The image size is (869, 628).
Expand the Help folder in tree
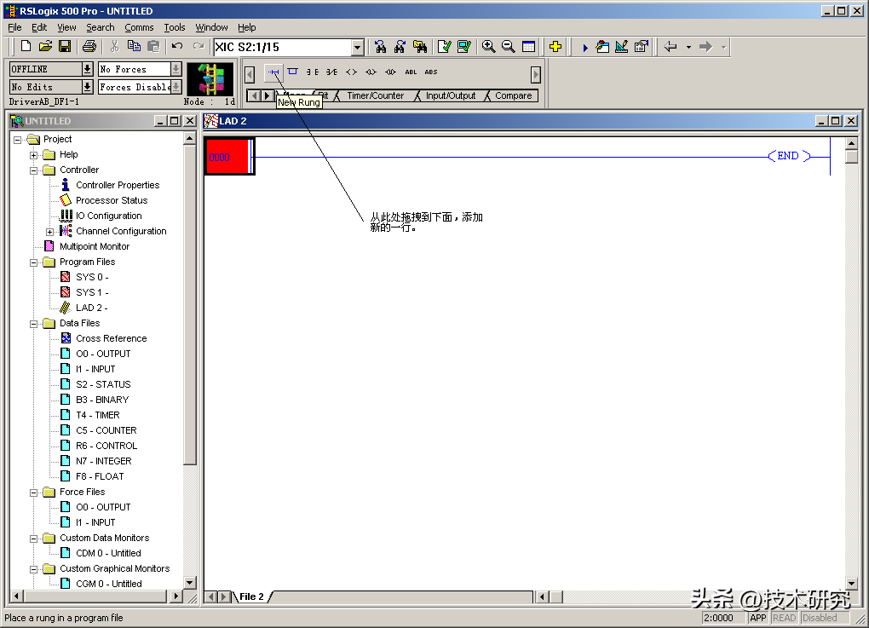tap(34, 155)
